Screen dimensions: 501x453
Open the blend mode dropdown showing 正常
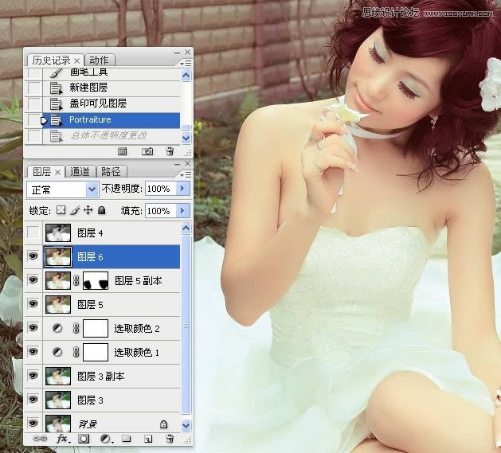pos(62,189)
